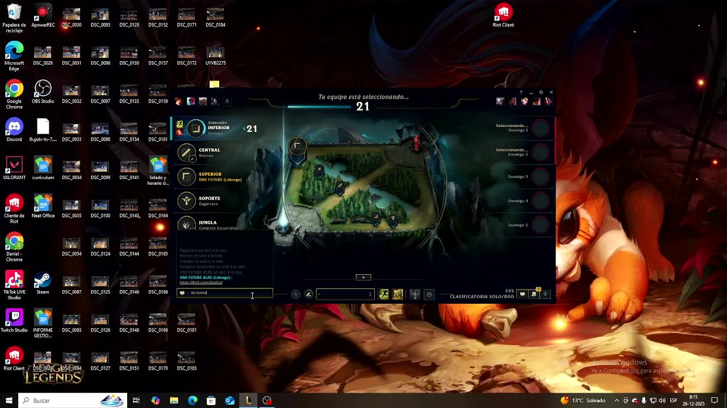Open the Discord desktop icon
This screenshot has width=727, height=408.
(14, 130)
